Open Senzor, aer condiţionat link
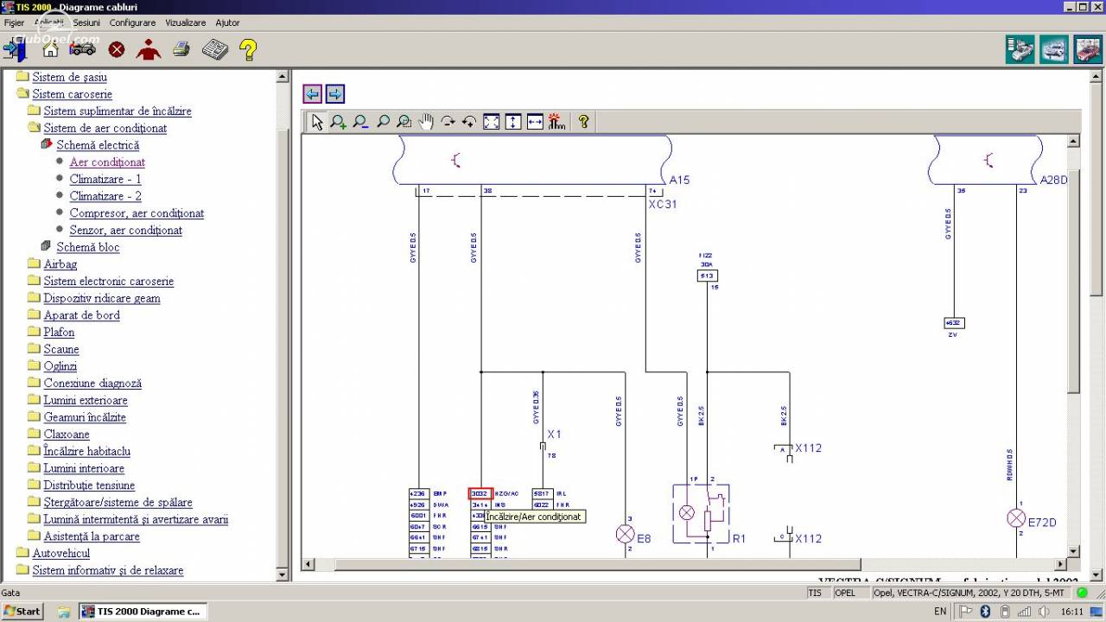Screen dimensions: 1106x622 (126, 230)
